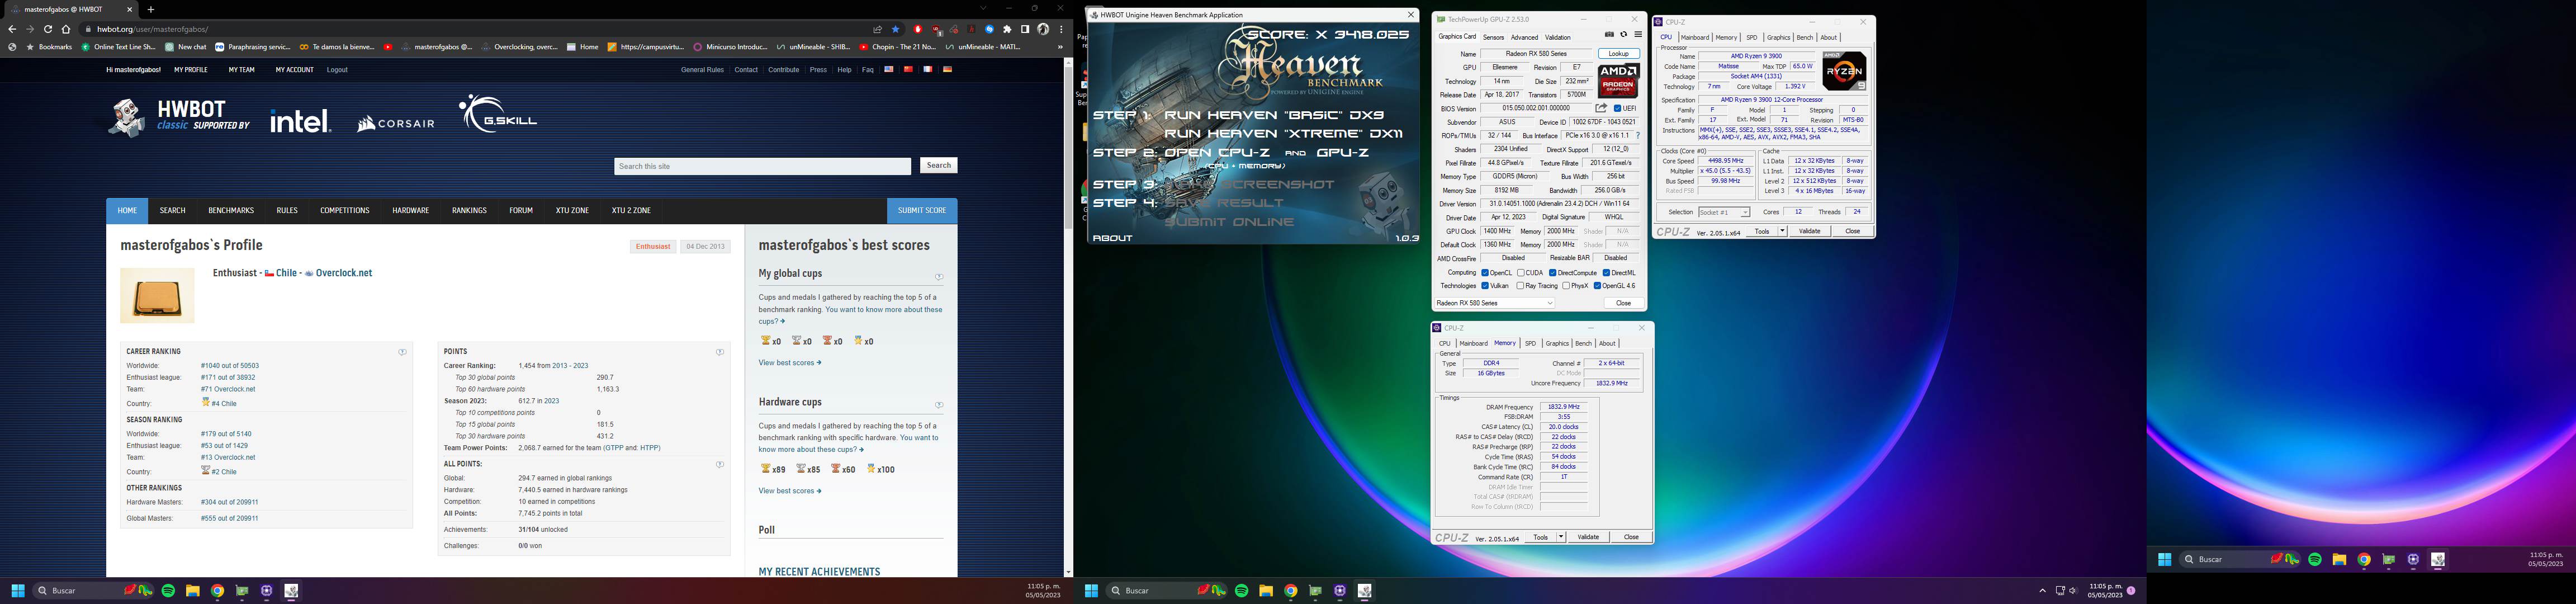Click taskbar volume speaker icon

(x=2073, y=591)
